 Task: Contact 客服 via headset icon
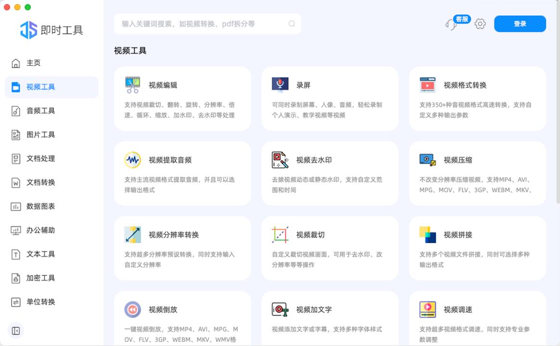tap(451, 25)
